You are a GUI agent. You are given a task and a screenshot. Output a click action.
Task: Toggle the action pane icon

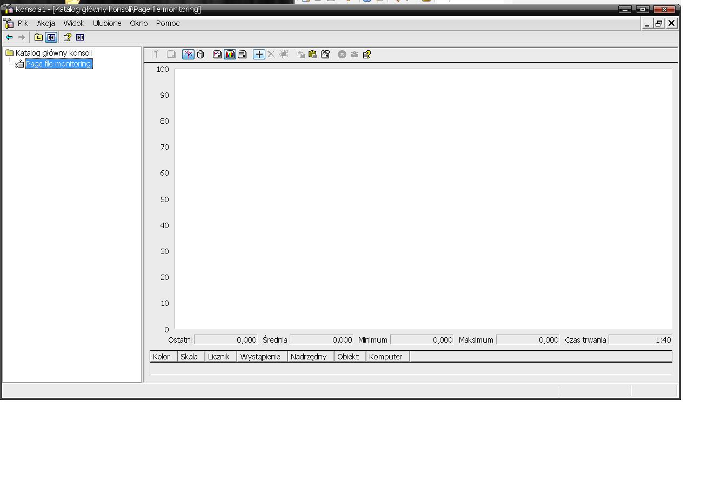[80, 37]
